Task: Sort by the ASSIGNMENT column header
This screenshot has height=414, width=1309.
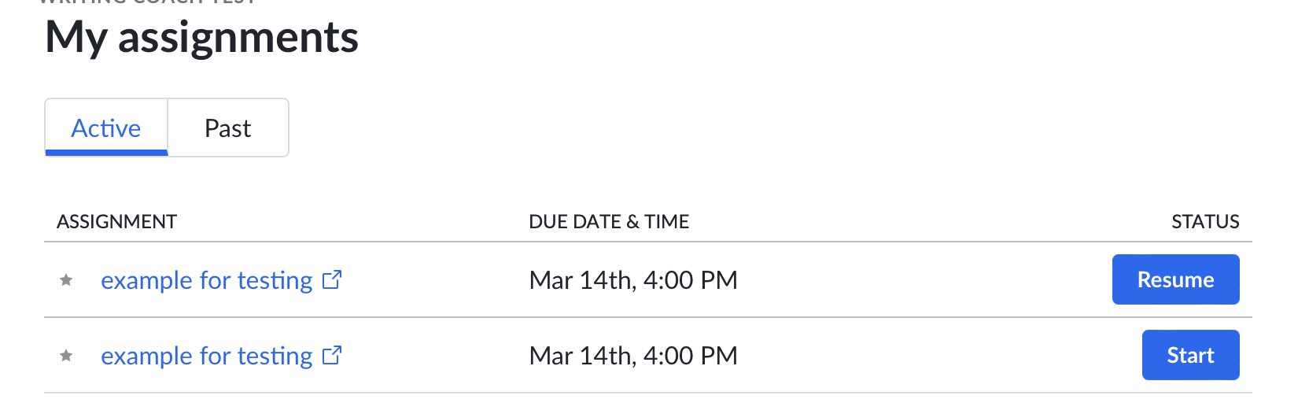Action: [x=116, y=222]
